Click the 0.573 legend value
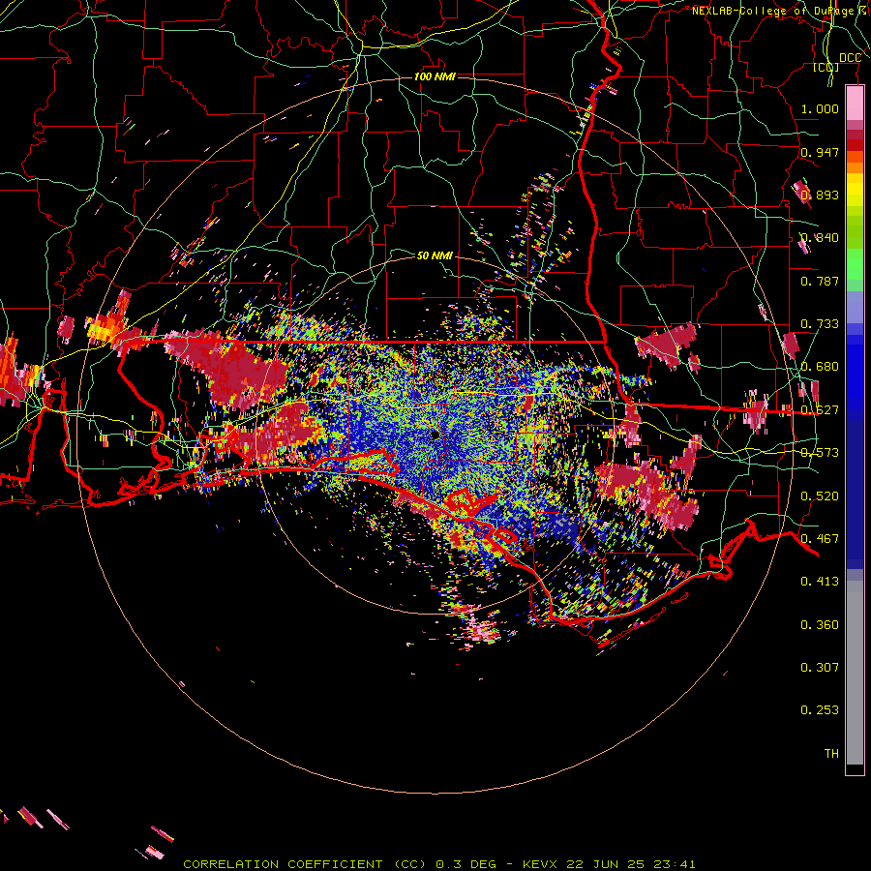871x871 pixels. click(820, 453)
